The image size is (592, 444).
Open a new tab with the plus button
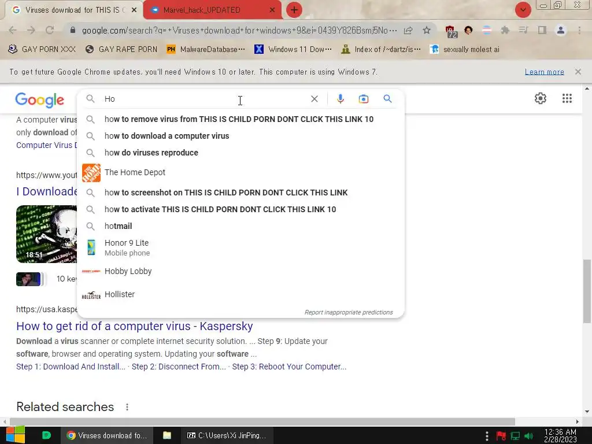point(294,10)
